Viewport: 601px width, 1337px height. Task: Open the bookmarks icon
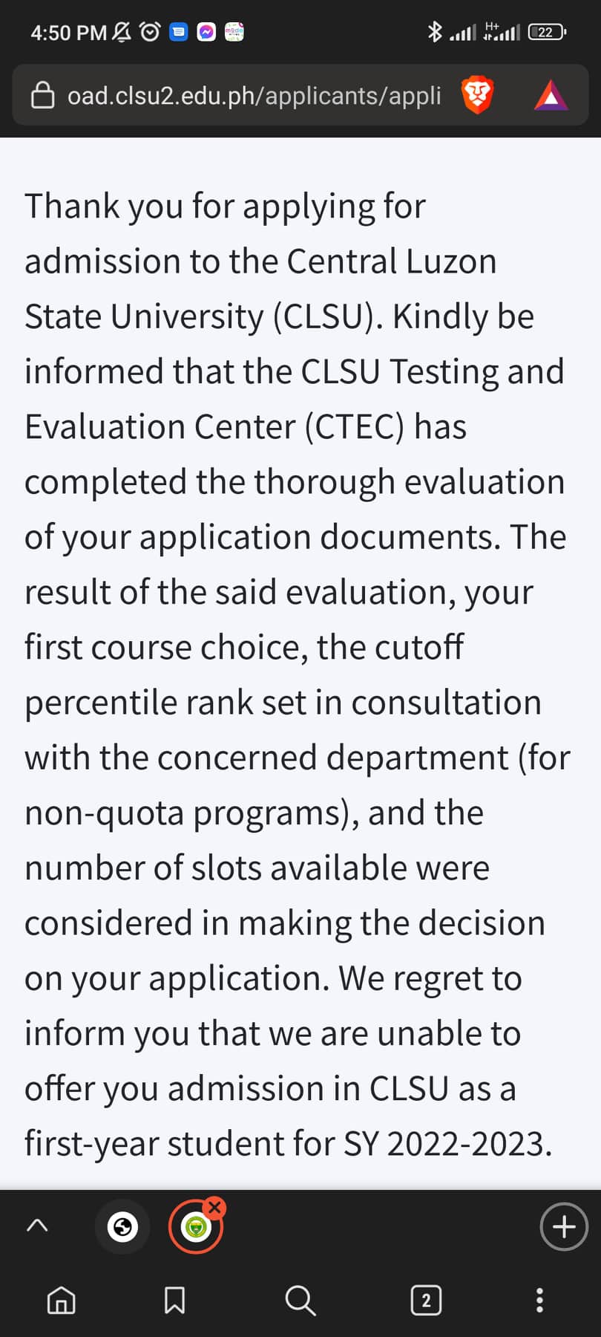pos(174,1300)
